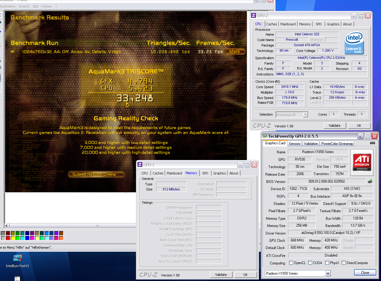This screenshot has height=281, width=381.
Task: Click the Bandwidth value 13.7 GB/s
Action: tap(358, 225)
